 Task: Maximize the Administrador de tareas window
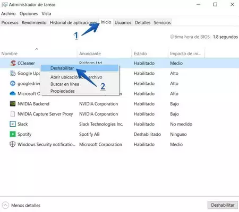pos(215,4)
